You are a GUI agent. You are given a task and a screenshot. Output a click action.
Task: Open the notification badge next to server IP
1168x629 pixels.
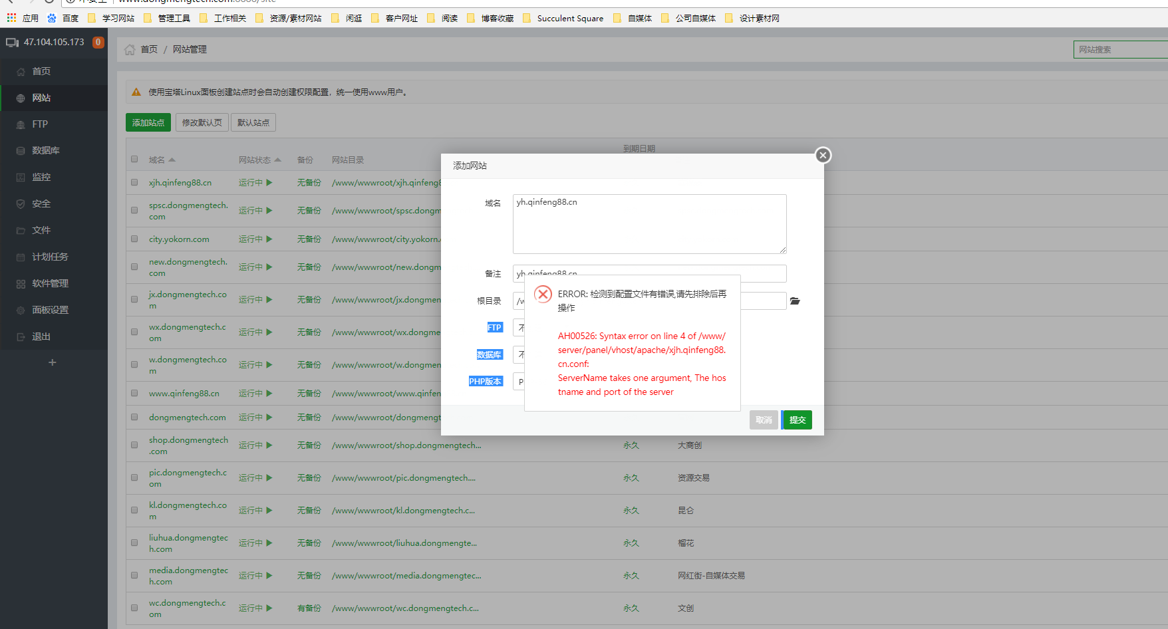(98, 43)
